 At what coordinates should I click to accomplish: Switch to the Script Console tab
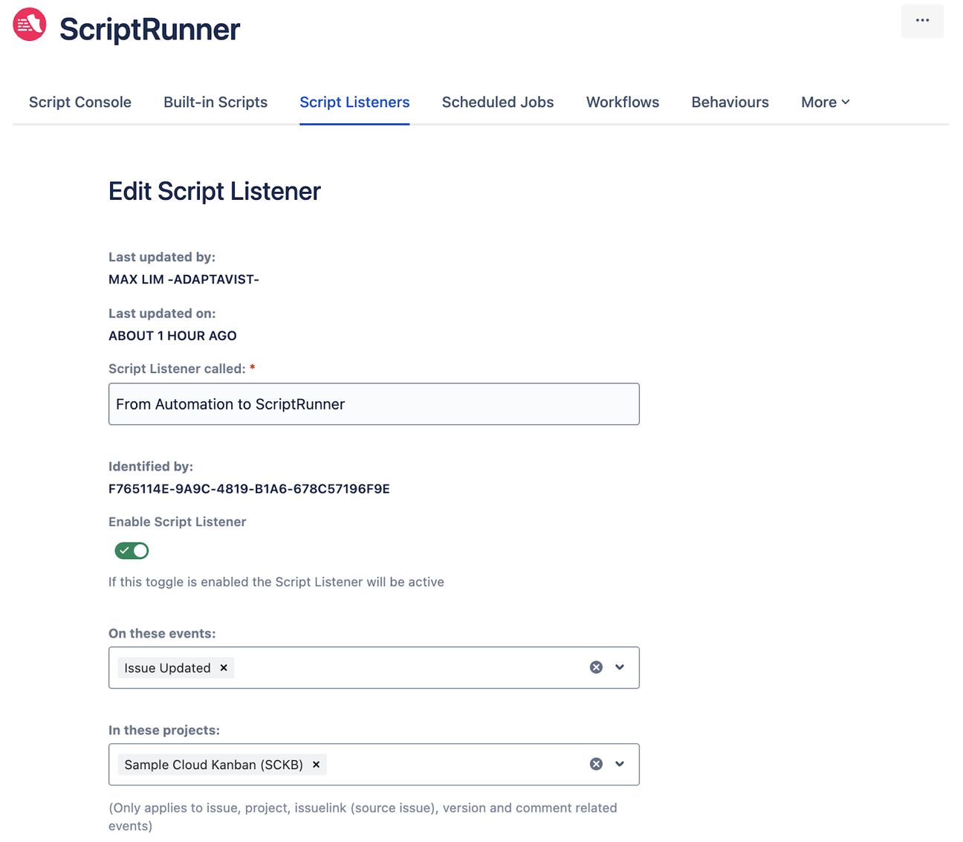tap(80, 102)
